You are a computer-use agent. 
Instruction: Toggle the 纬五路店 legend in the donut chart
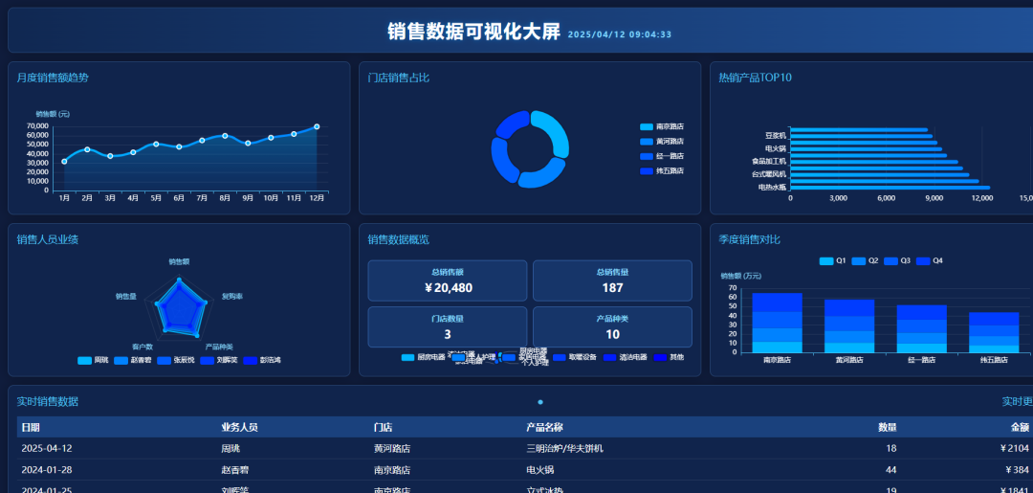tap(662, 171)
